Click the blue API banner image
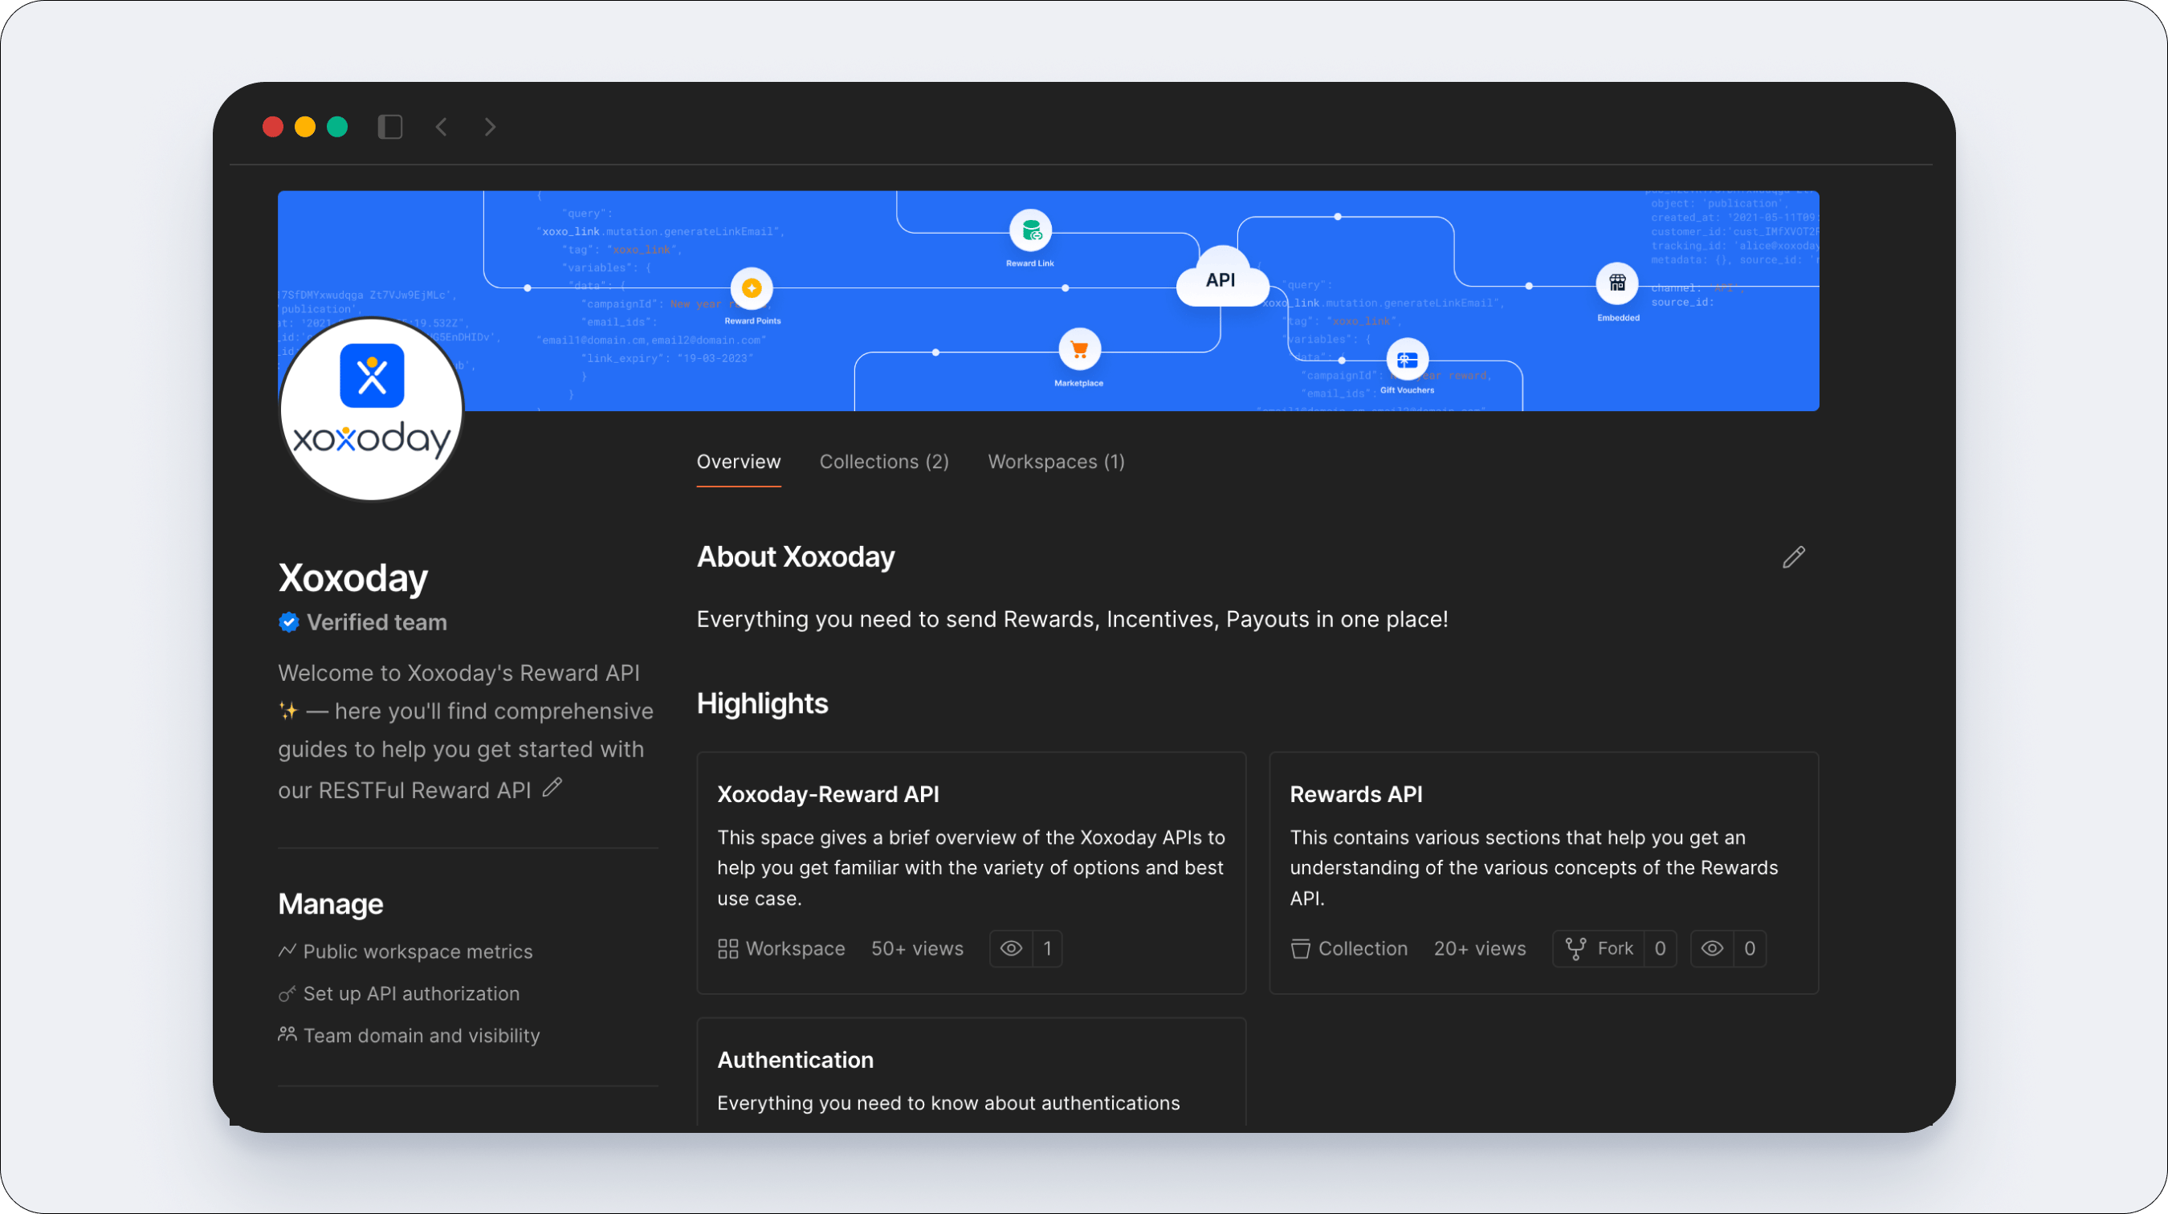 1048,301
